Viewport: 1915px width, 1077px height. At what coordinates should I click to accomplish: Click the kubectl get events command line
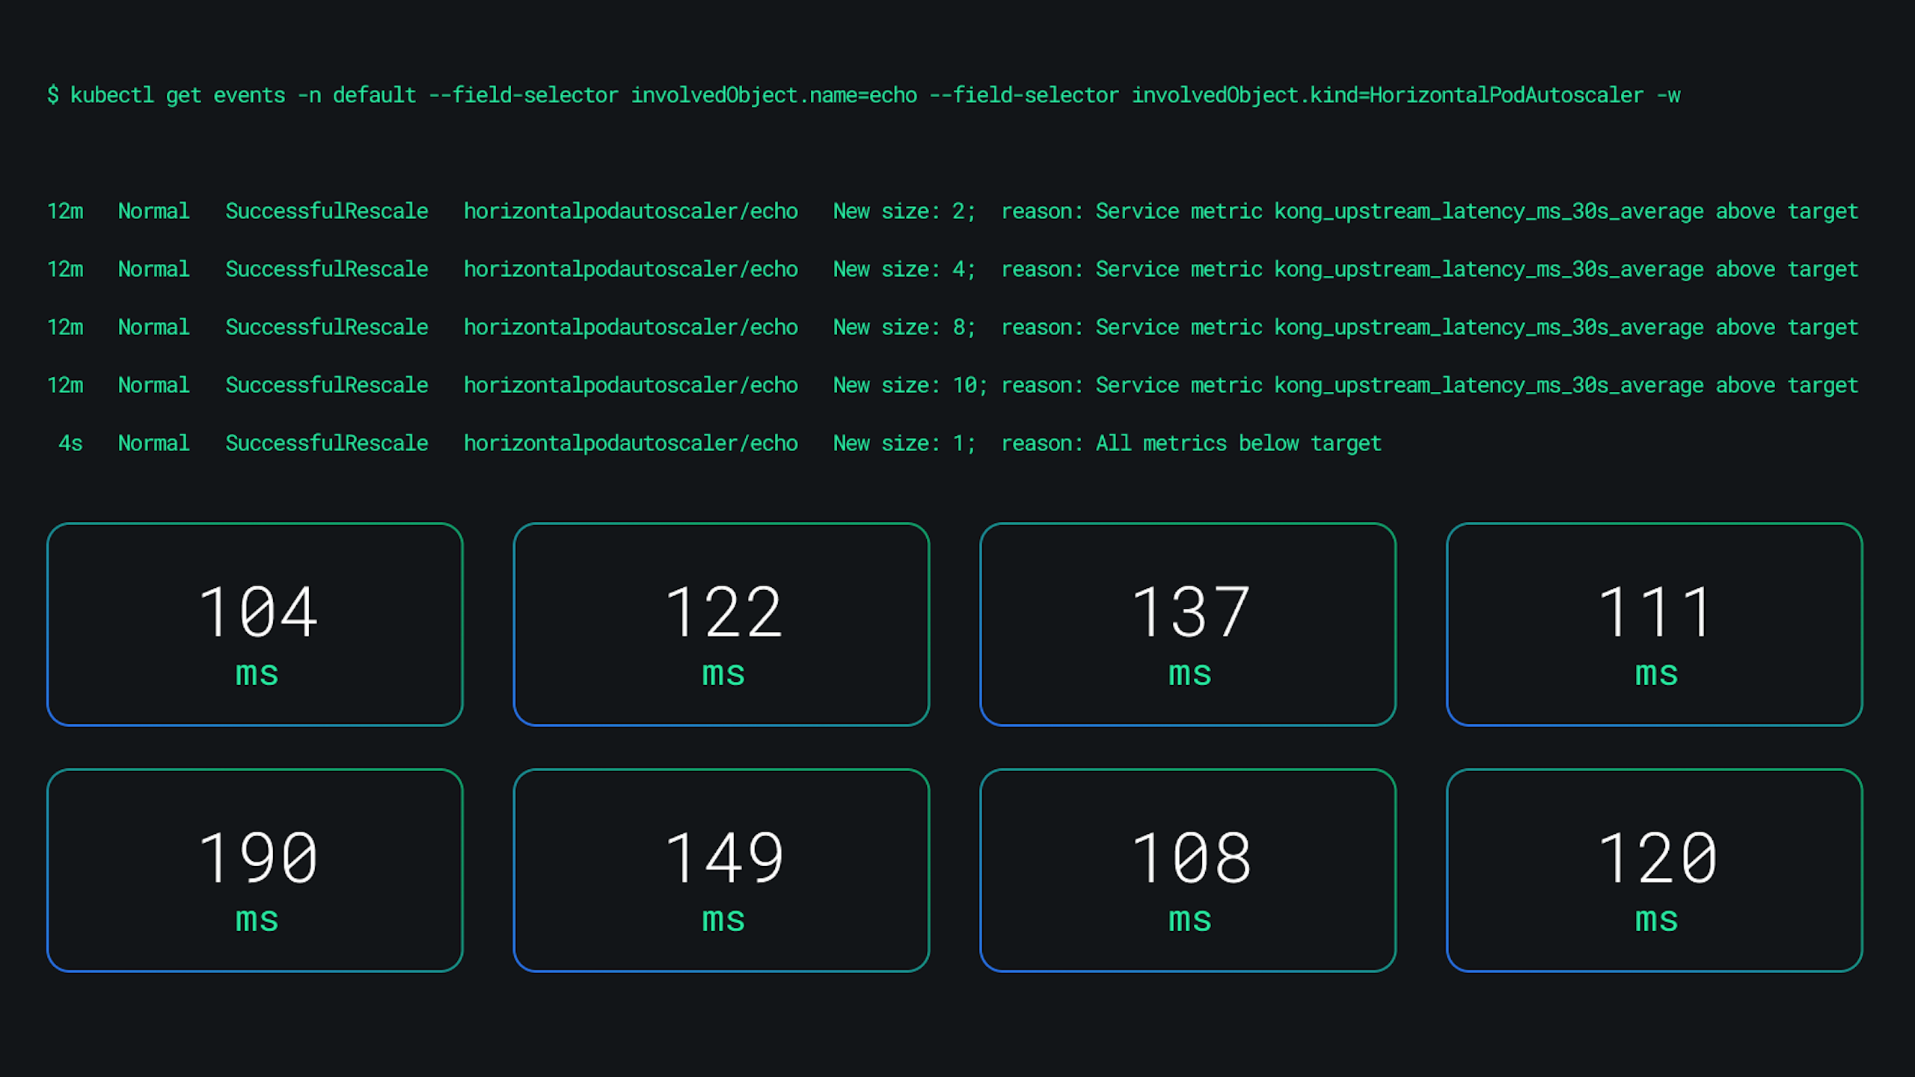click(863, 96)
